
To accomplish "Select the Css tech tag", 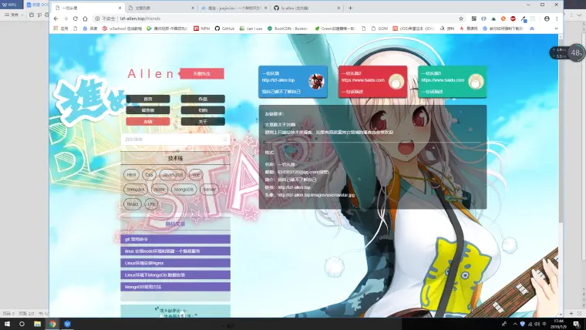I will [149, 174].
